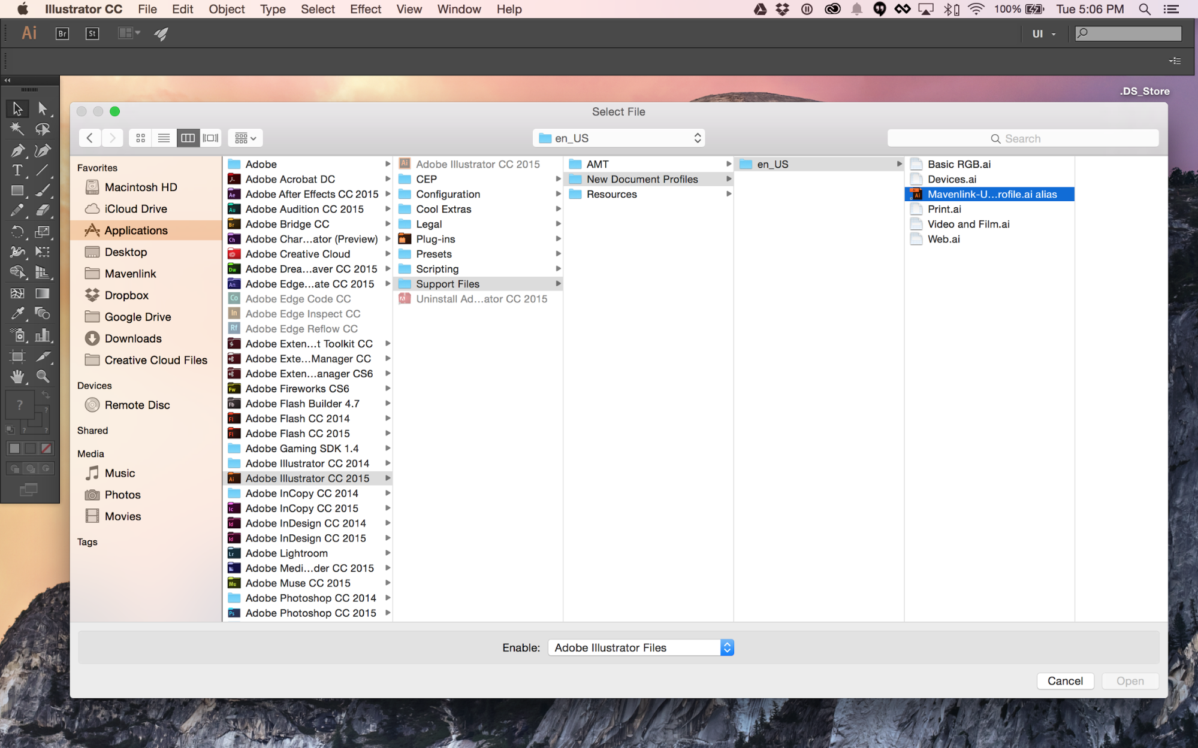Open the UI workspace switcher dropdown
Screen dimensions: 1198x748
point(1043,34)
